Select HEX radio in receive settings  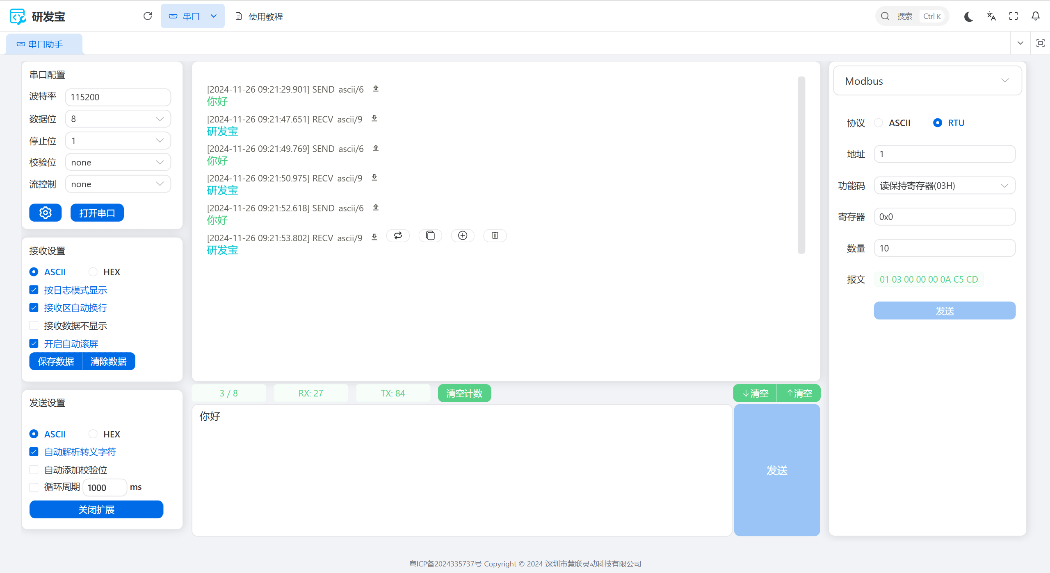click(94, 272)
